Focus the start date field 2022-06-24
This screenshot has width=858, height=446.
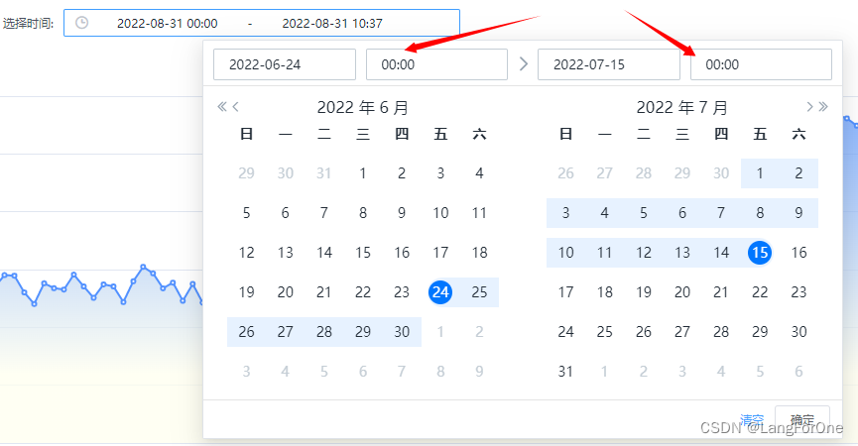tap(285, 64)
